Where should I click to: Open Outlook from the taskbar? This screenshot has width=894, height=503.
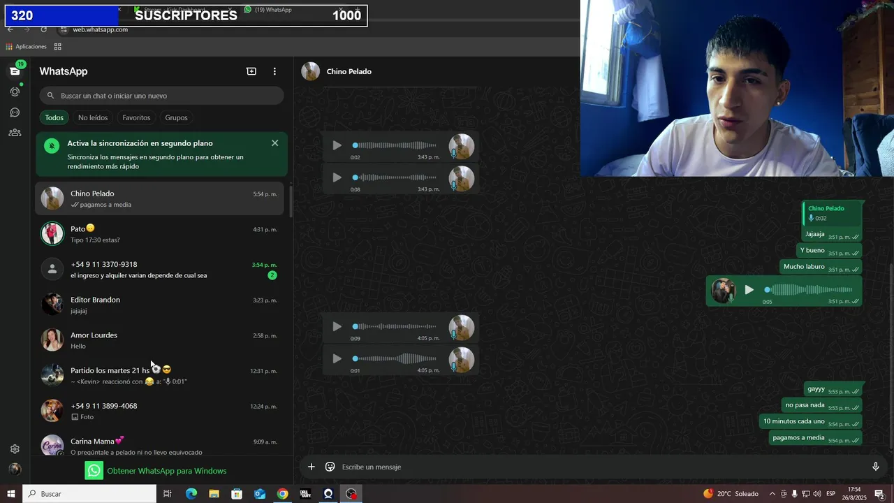point(259,494)
